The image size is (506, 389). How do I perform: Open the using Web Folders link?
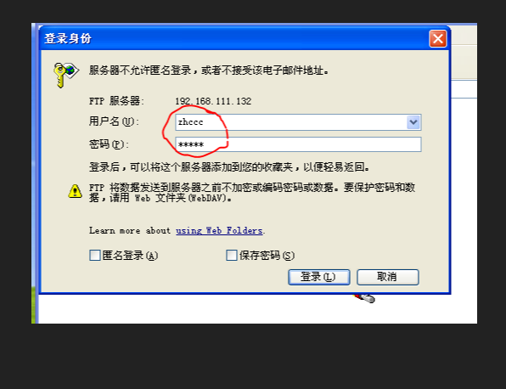pyautogui.click(x=219, y=230)
